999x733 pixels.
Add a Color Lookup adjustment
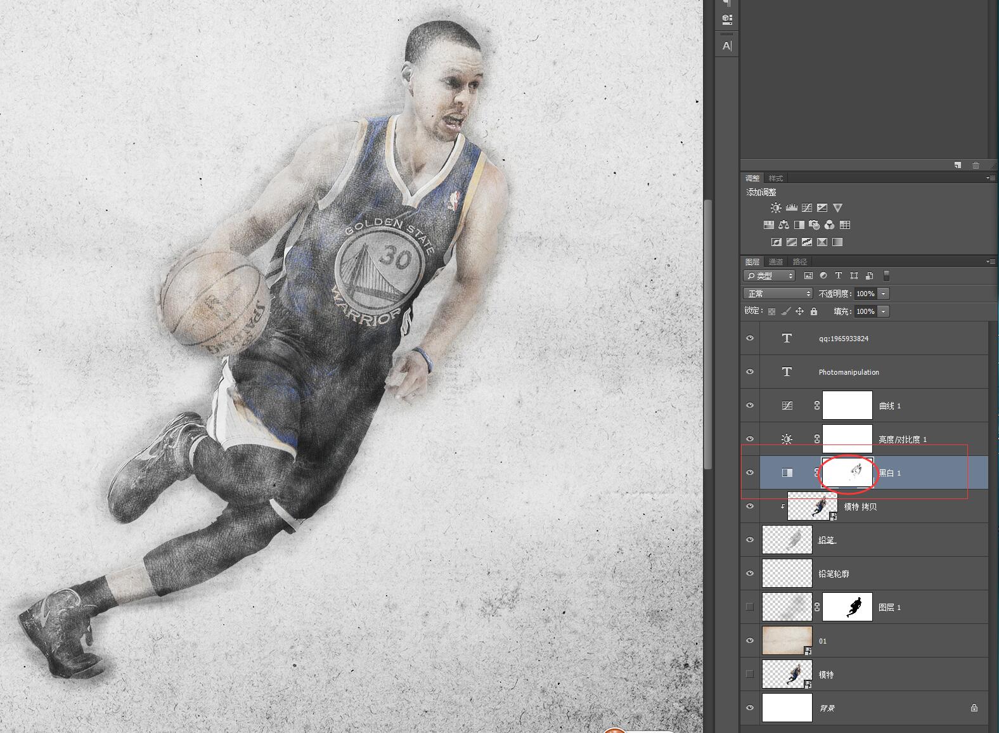tap(845, 224)
